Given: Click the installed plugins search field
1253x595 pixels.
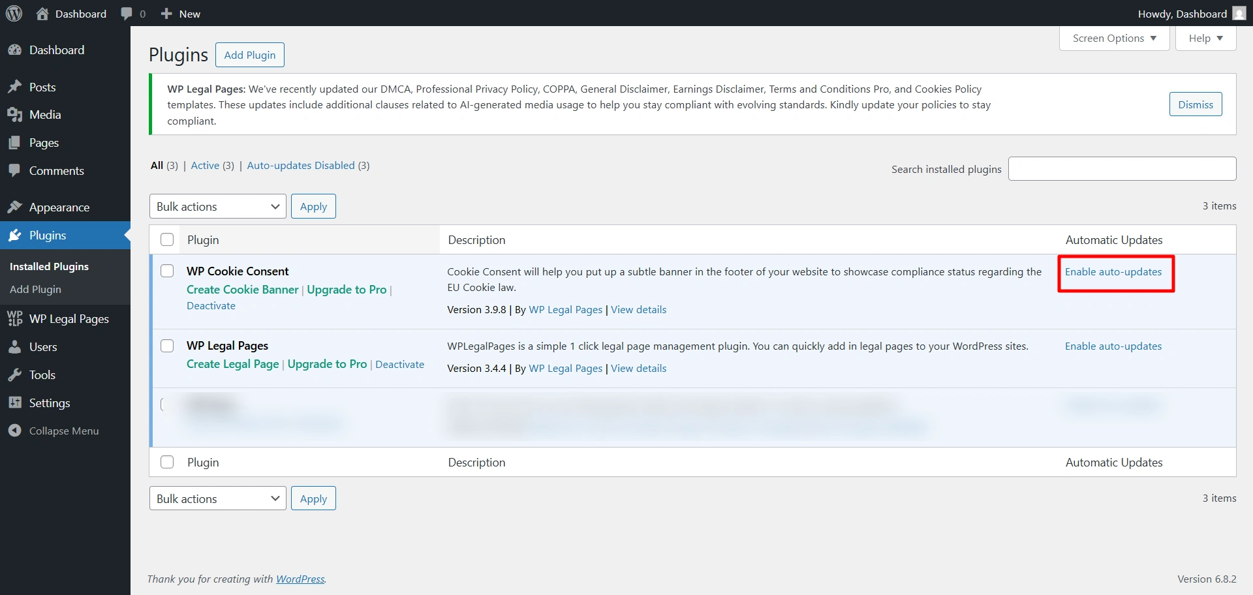Looking at the screenshot, I should click(x=1121, y=168).
